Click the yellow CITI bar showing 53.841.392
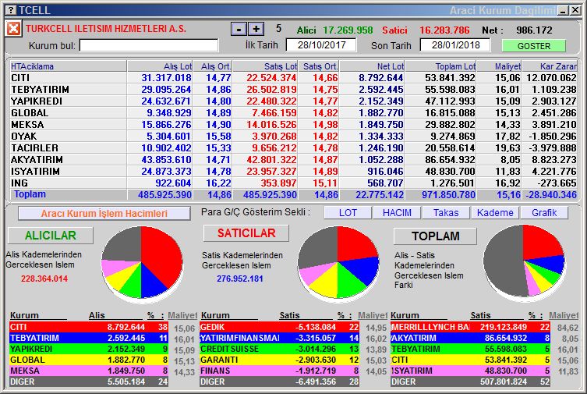Image resolution: width=587 pixels, height=394 pixels. (470, 360)
